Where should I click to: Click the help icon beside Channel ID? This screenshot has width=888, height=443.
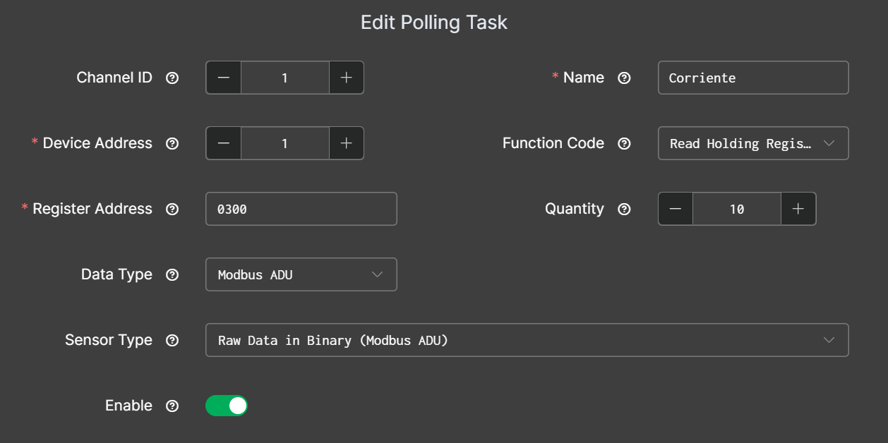(172, 78)
